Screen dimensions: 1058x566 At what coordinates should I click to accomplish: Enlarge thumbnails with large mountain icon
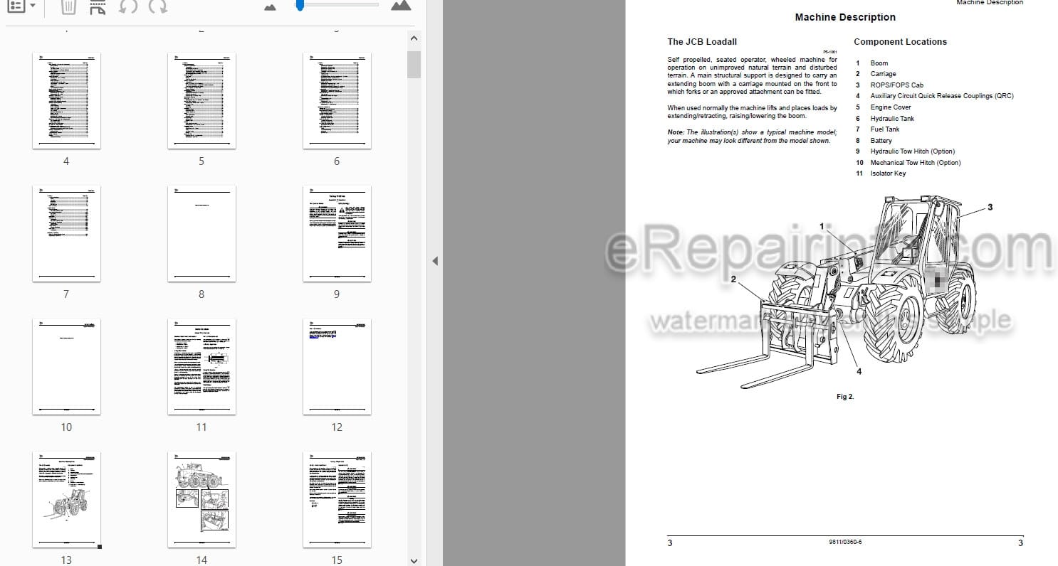click(x=401, y=6)
